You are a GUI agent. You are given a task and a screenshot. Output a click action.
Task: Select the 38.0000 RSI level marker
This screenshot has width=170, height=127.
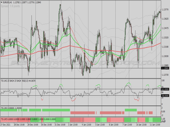[165, 96]
